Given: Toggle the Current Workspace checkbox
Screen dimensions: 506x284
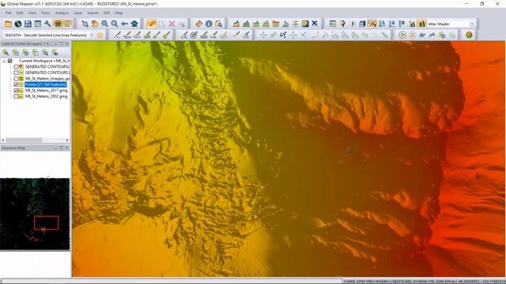Looking at the screenshot, I should click(10, 61).
